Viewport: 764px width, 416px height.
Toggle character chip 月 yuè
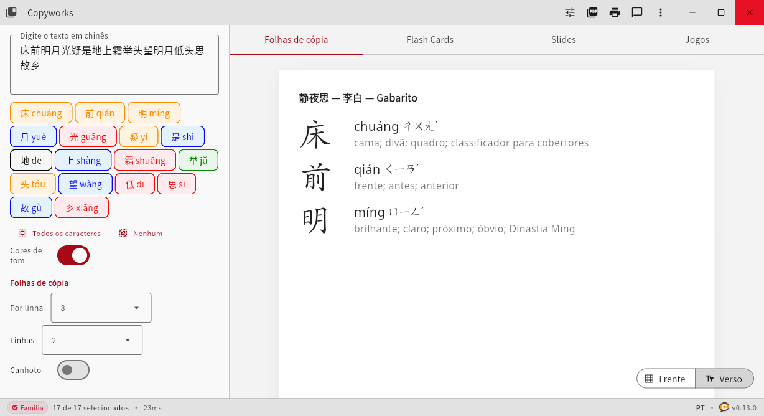(34, 136)
